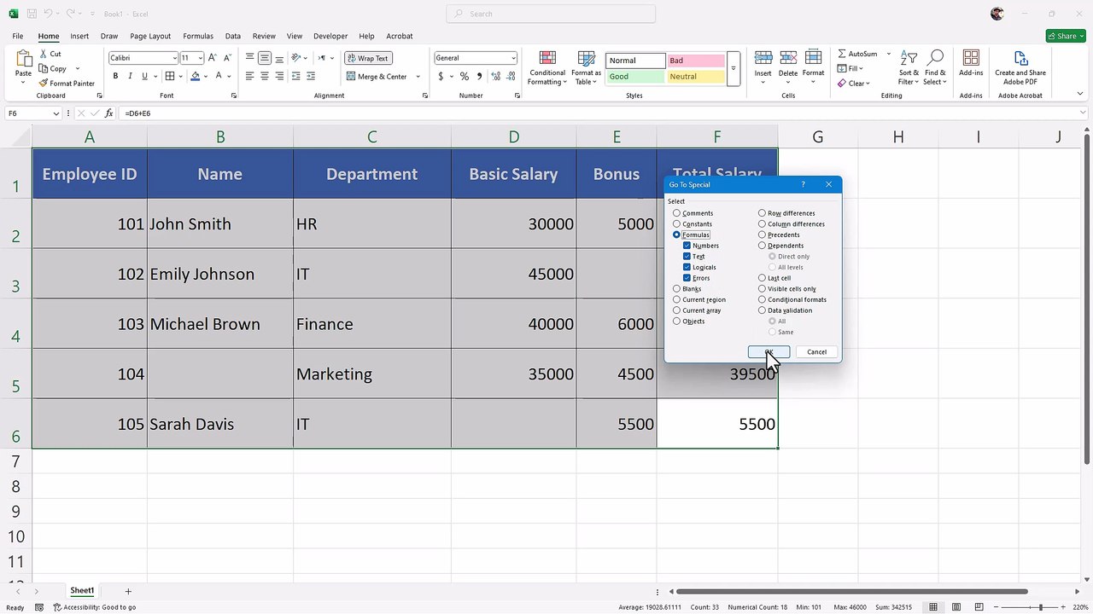Viewport: 1093px width, 614px height.
Task: Click the Wrap Text button
Action: click(x=367, y=58)
